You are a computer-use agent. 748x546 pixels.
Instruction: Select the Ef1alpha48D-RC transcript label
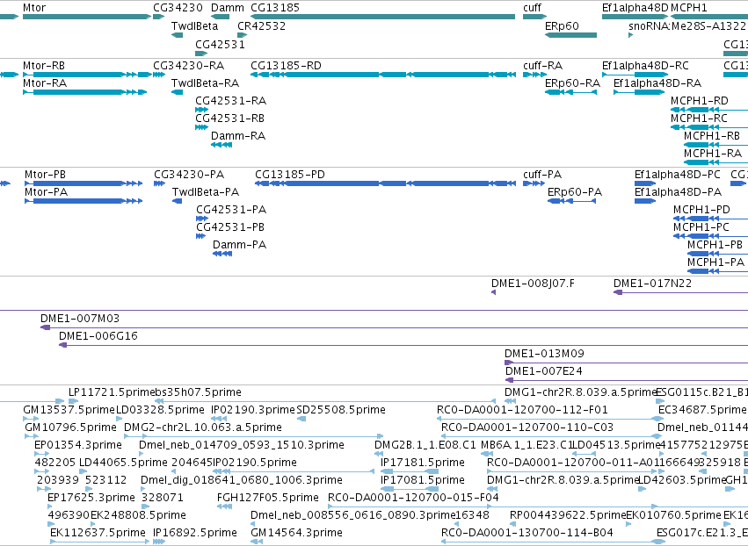[x=645, y=65]
